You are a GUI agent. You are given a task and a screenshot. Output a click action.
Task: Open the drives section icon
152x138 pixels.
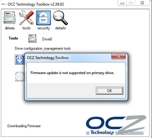point(10,18)
